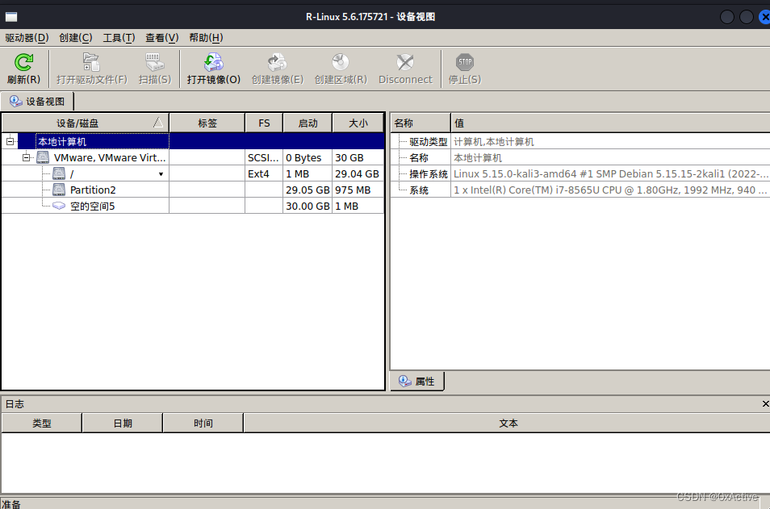
Task: Click the SCSI... FS cell
Action: [x=263, y=157]
